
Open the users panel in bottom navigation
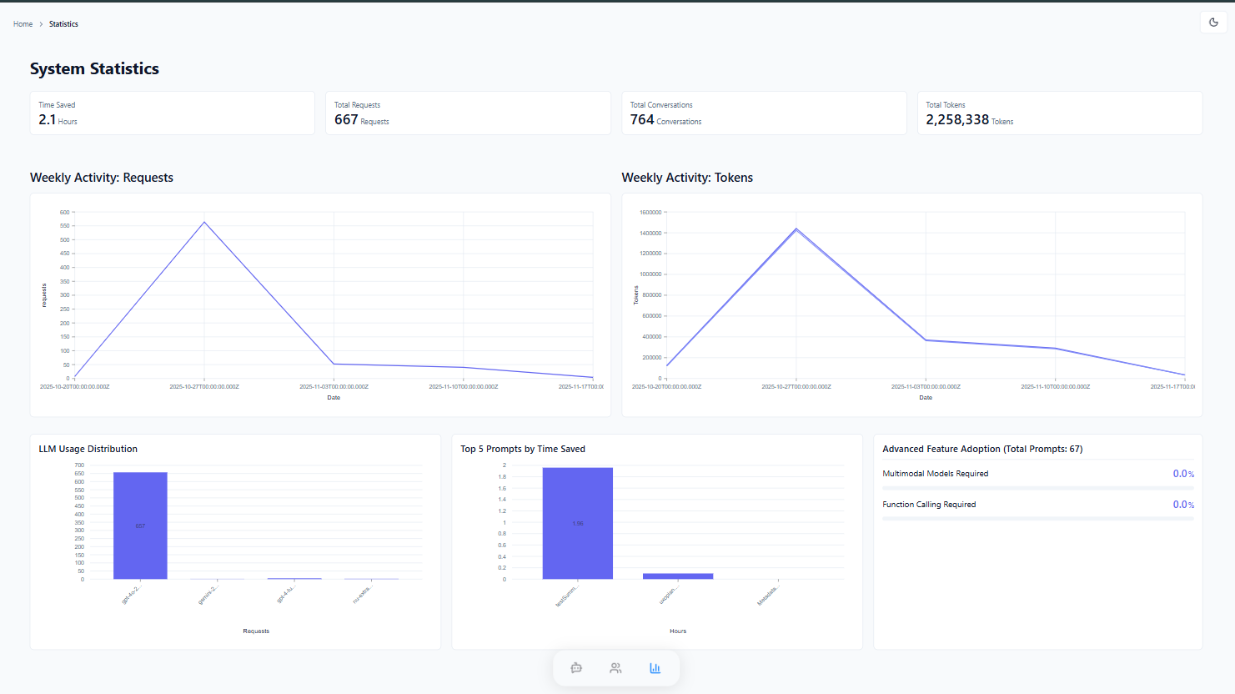pos(615,667)
